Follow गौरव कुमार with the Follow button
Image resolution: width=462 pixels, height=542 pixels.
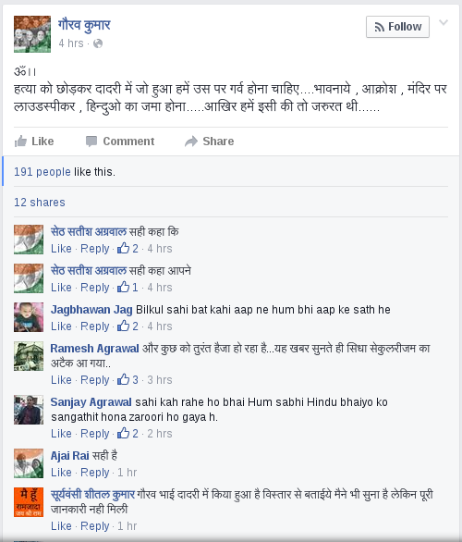(x=397, y=27)
